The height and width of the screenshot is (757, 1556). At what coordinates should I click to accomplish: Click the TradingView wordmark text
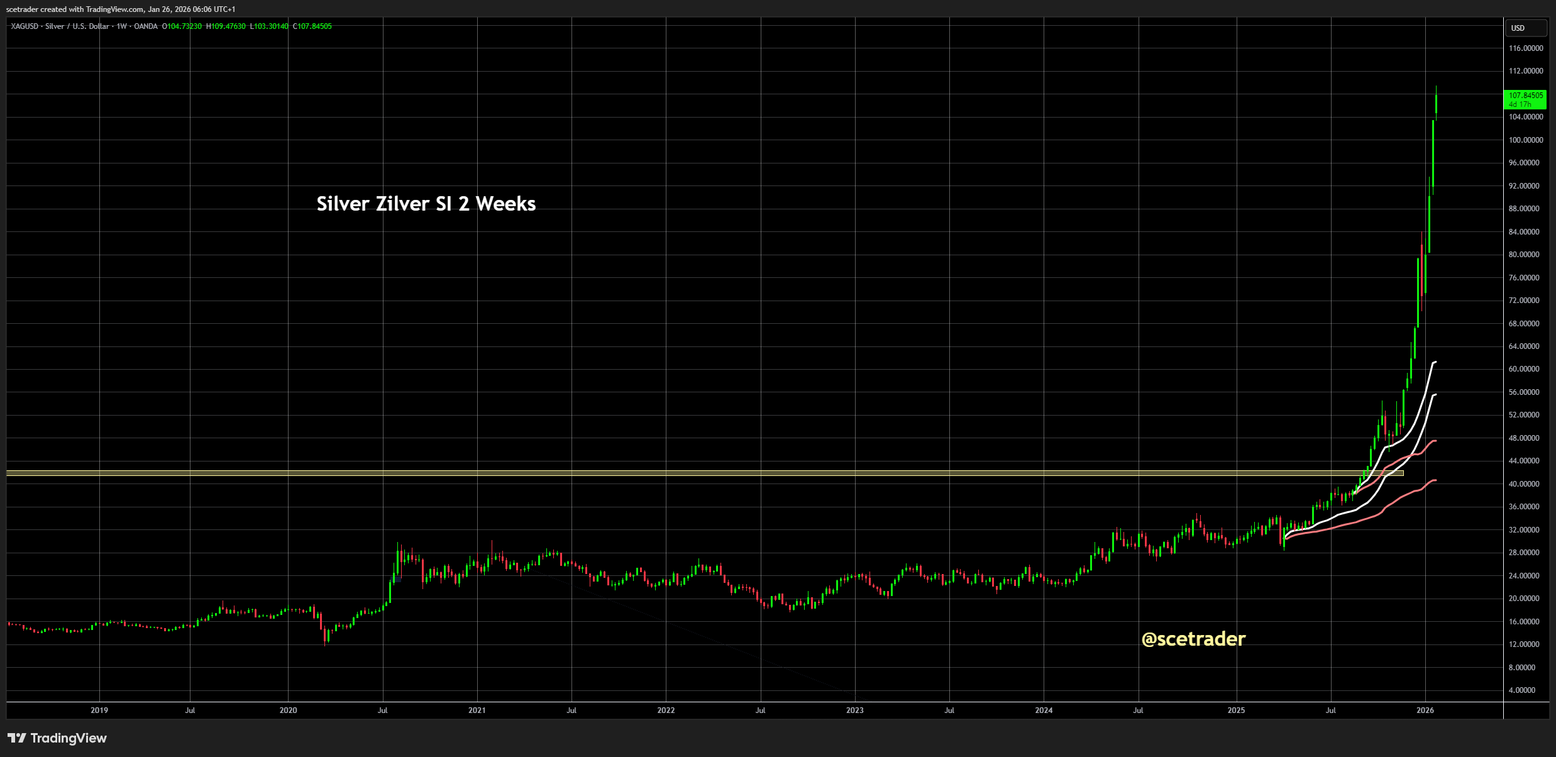pyautogui.click(x=69, y=738)
